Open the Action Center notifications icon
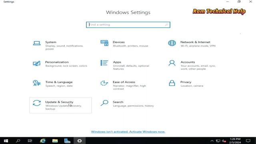The height and width of the screenshot is (144, 256). (248, 141)
